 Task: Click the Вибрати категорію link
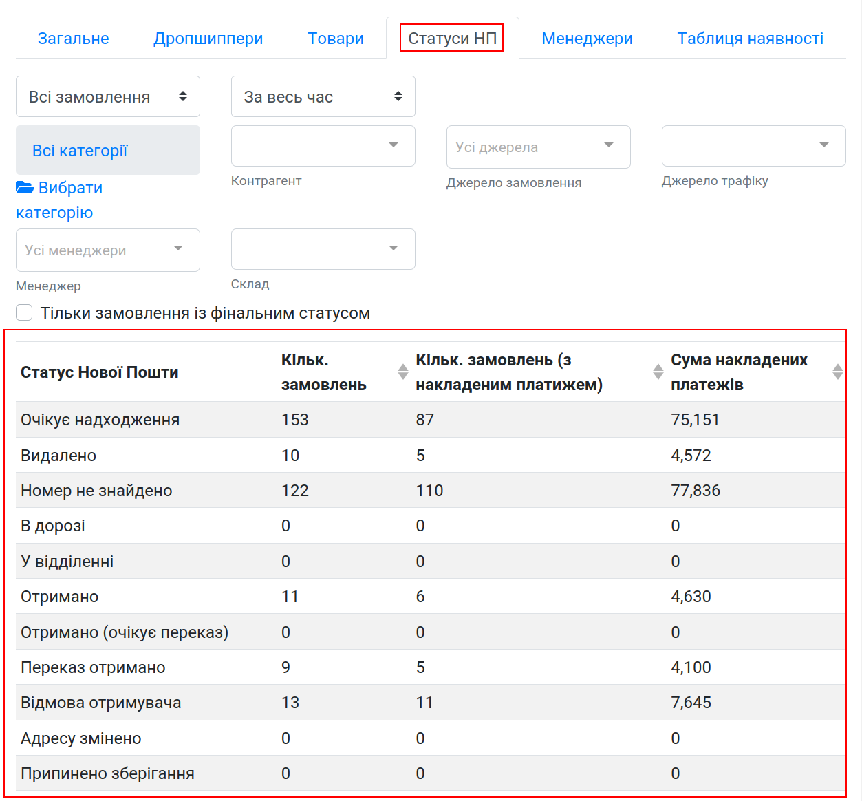click(x=59, y=200)
